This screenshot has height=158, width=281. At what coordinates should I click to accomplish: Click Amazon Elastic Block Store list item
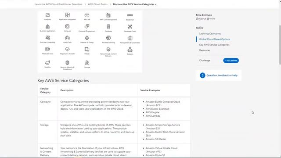point(165,133)
